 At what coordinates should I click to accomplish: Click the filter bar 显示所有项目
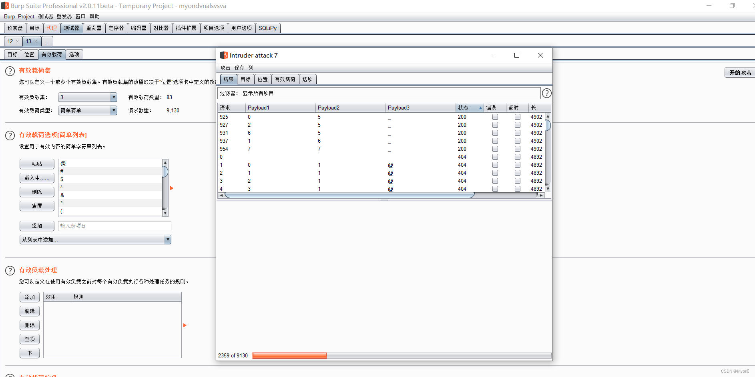coord(379,93)
